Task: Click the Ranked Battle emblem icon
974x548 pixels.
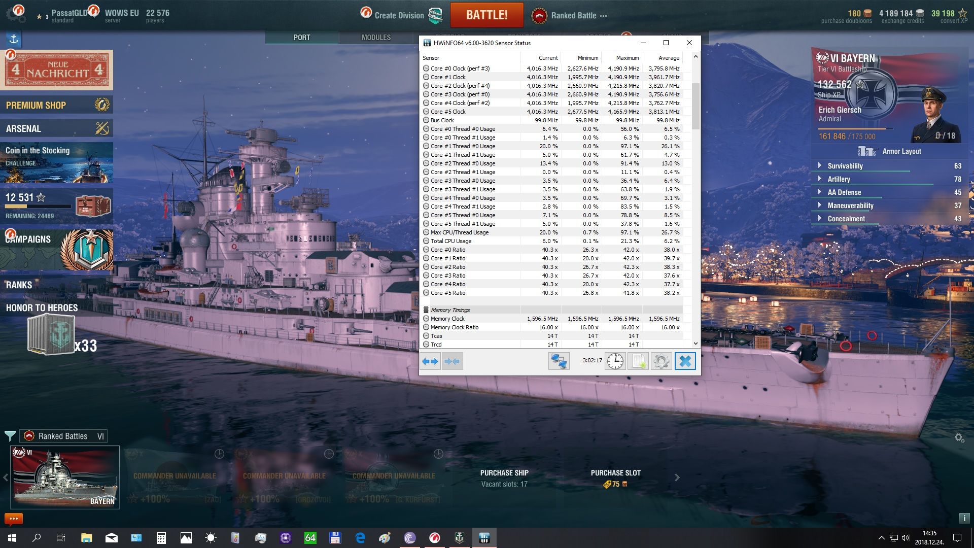Action: click(539, 16)
